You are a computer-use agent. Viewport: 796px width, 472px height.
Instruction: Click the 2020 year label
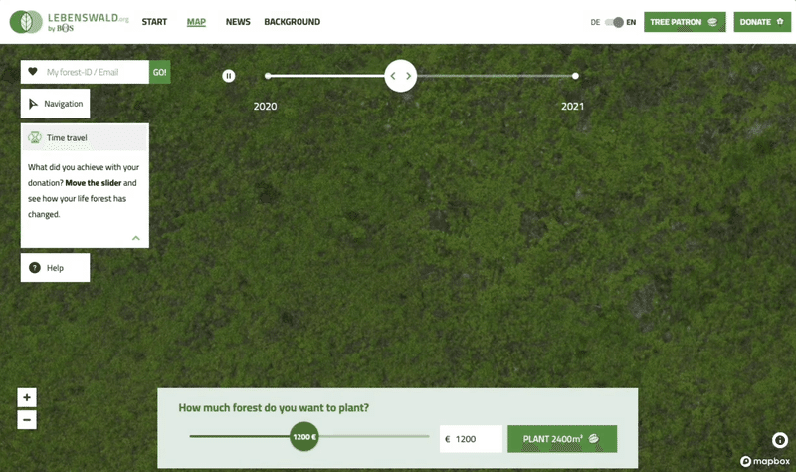click(265, 107)
